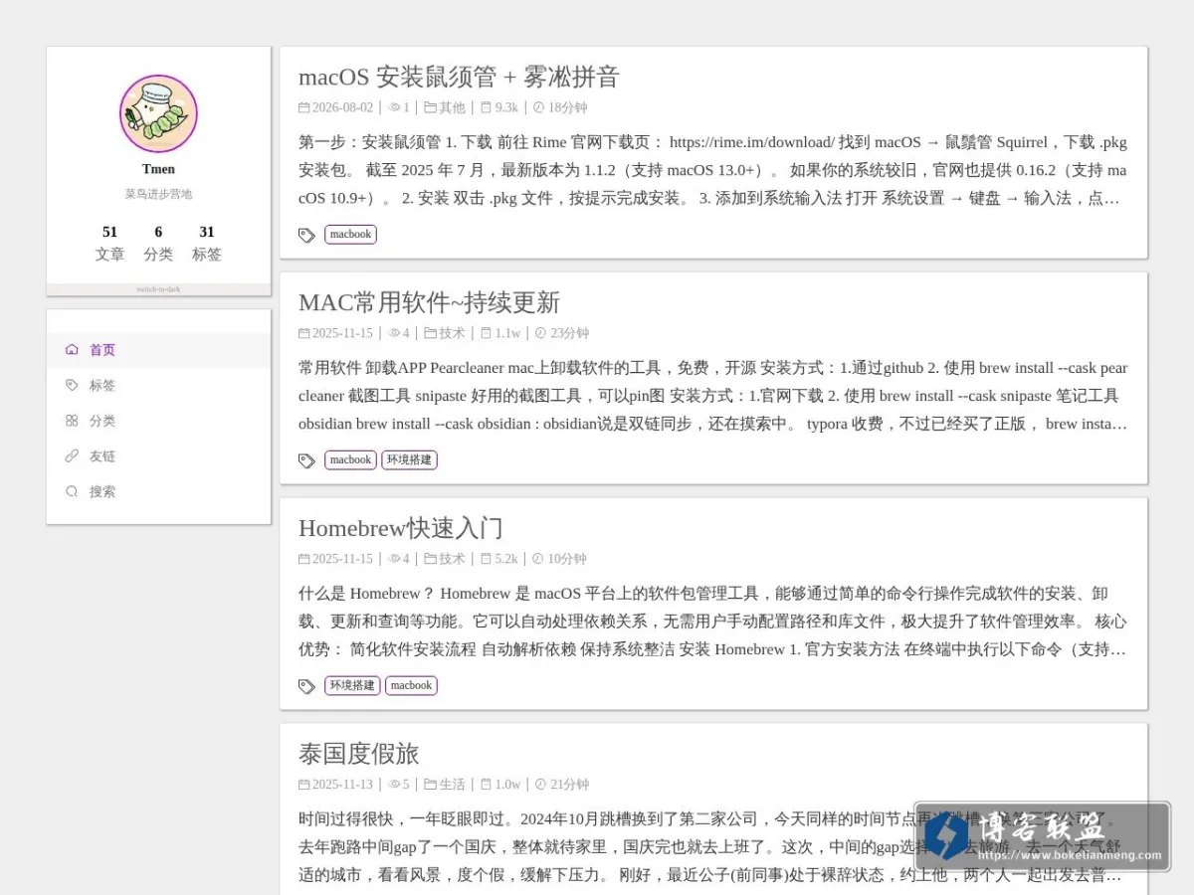Open post 泰国度假旅

point(359,753)
